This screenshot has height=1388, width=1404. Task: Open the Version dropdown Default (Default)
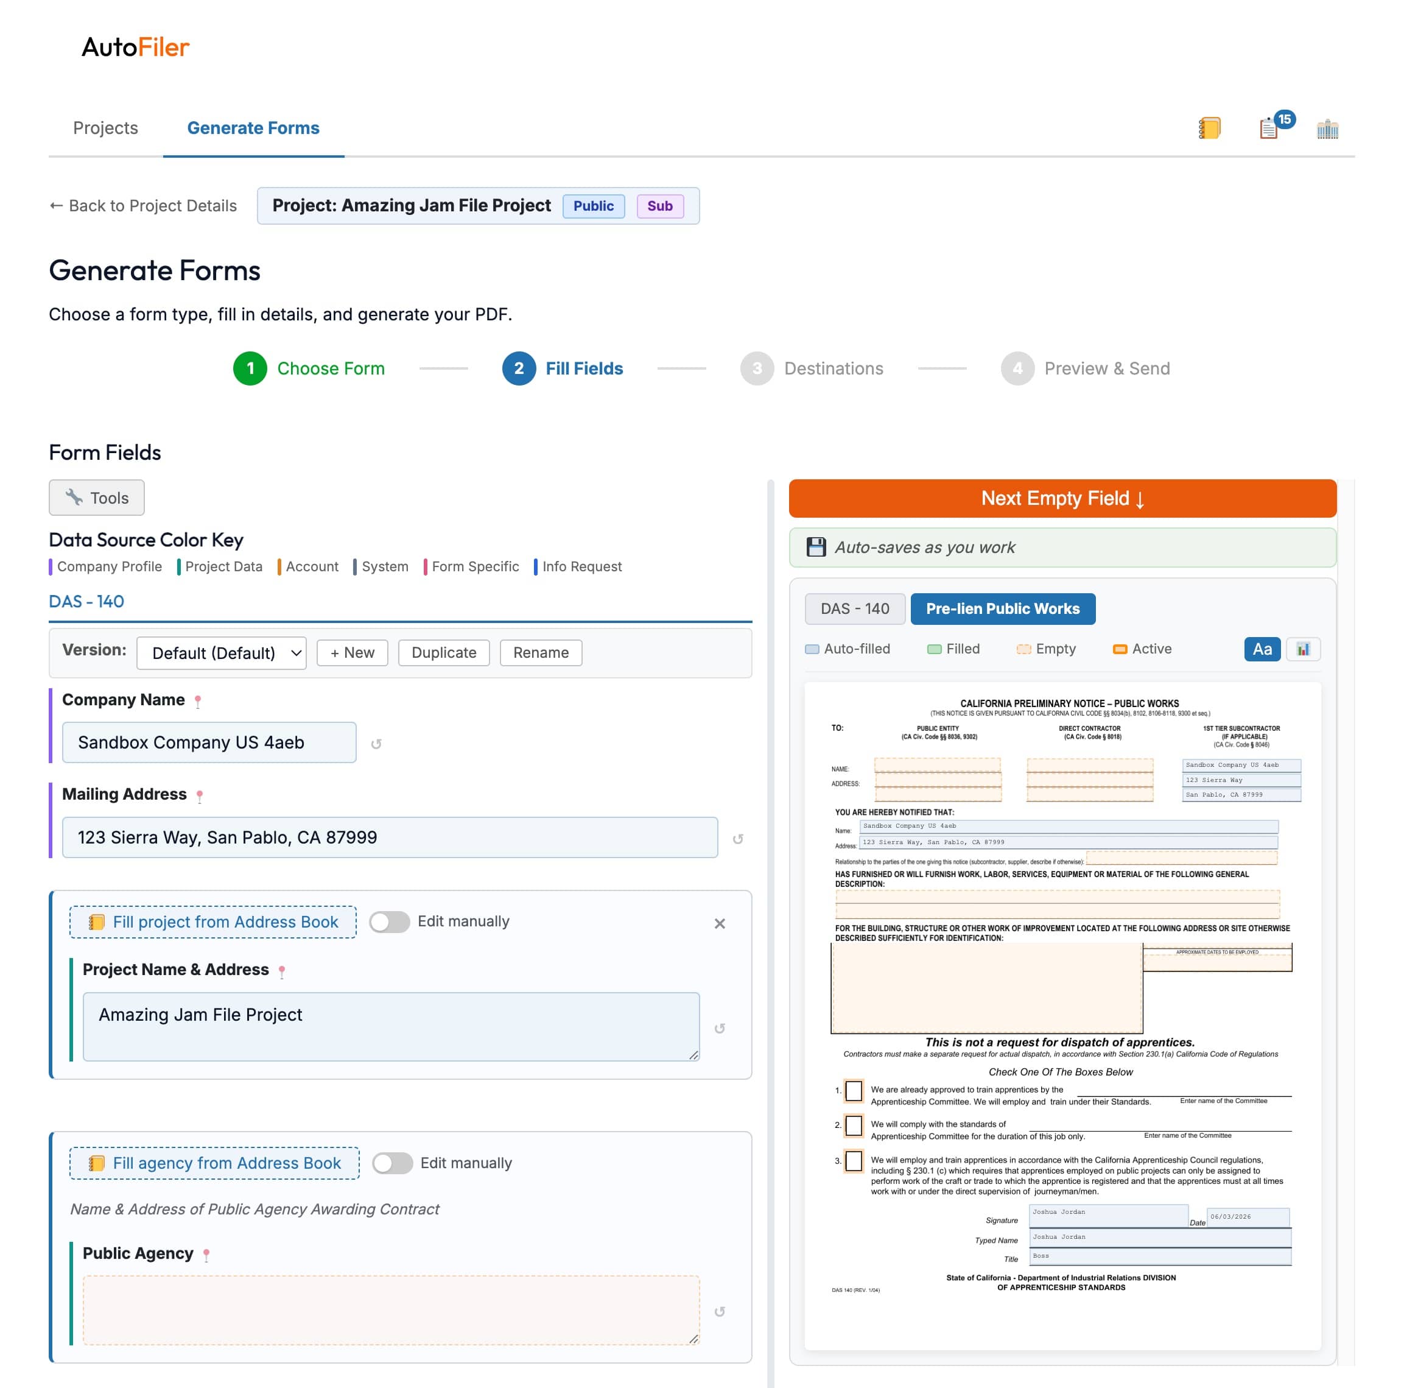[222, 653]
